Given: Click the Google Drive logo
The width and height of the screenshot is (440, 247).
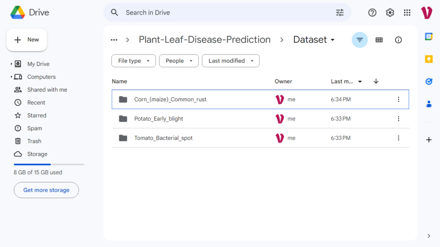Looking at the screenshot, I should (x=18, y=12).
